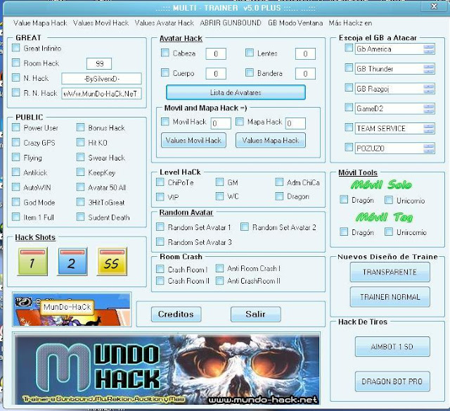The image size is (450, 411).
Task: Toggle Anti Room Crash I checkbox
Action: click(219, 268)
